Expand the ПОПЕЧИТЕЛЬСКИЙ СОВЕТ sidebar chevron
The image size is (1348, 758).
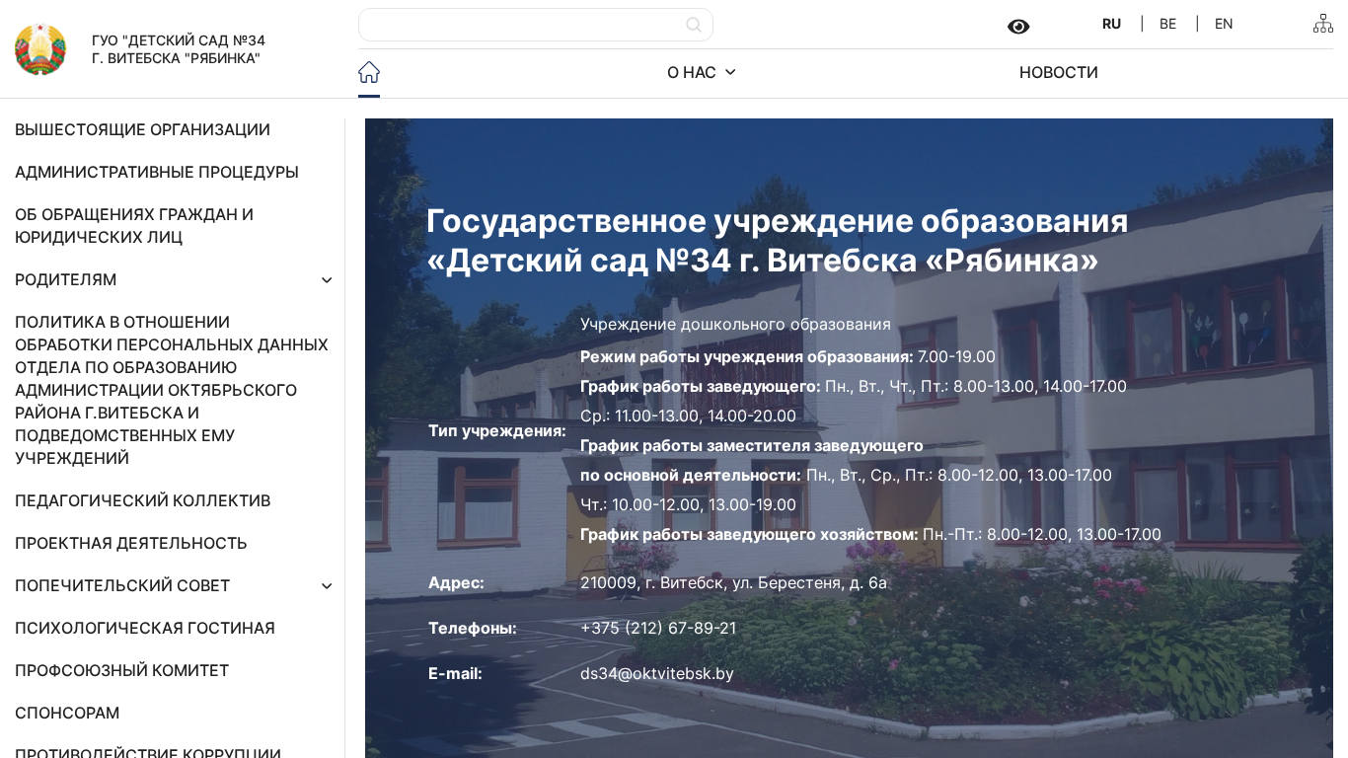click(327, 586)
